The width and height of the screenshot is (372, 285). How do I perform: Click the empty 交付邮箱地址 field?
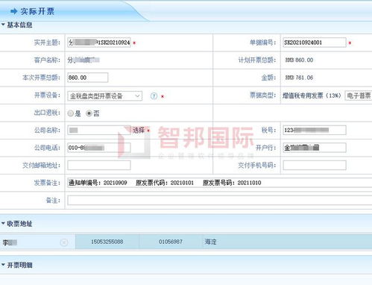(99, 165)
